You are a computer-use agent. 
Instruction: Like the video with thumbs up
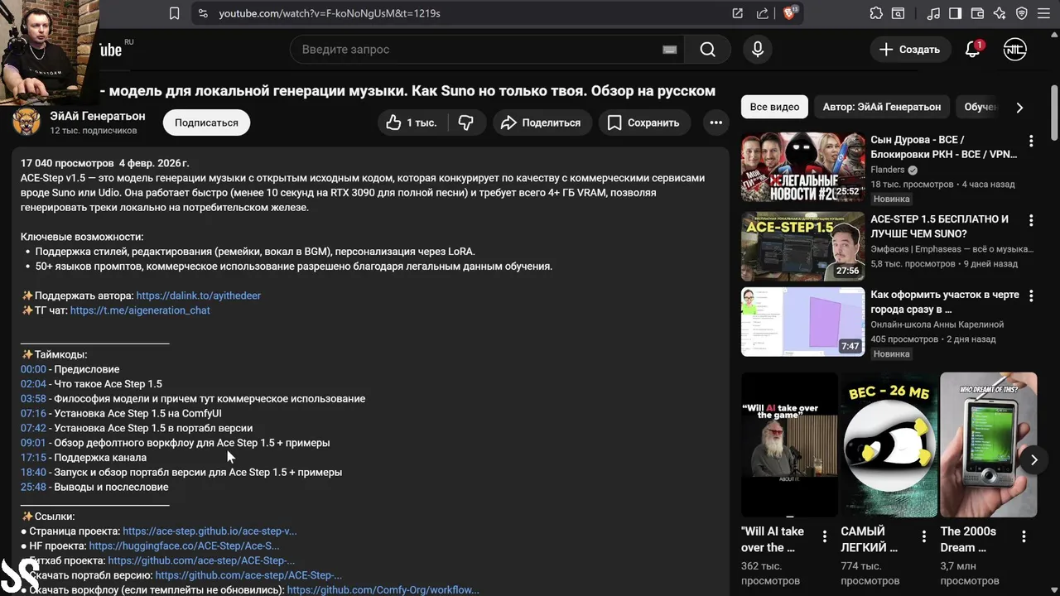click(412, 123)
